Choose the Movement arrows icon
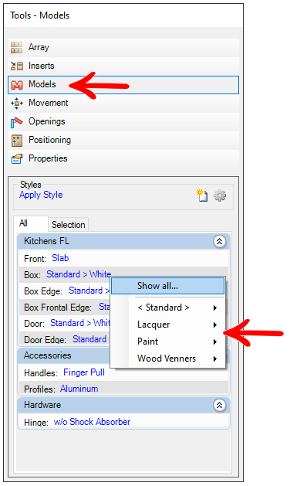Image resolution: width=290 pixels, height=486 pixels. tap(17, 104)
